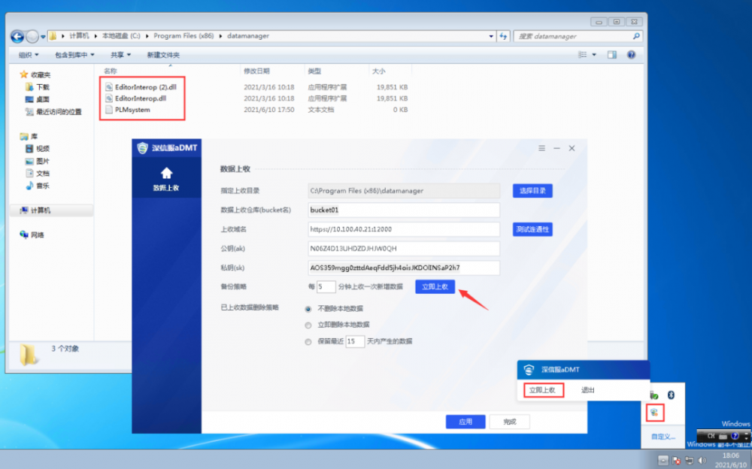Open 网络 in the navigation pane

[32, 234]
